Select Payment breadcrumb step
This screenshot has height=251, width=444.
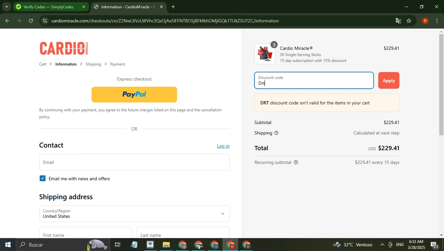point(118,64)
